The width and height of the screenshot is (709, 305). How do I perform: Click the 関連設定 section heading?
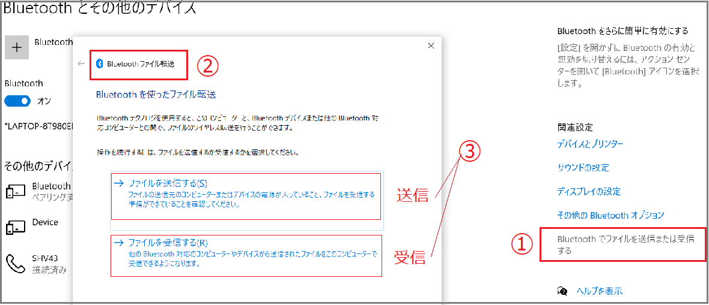pyautogui.click(x=574, y=128)
